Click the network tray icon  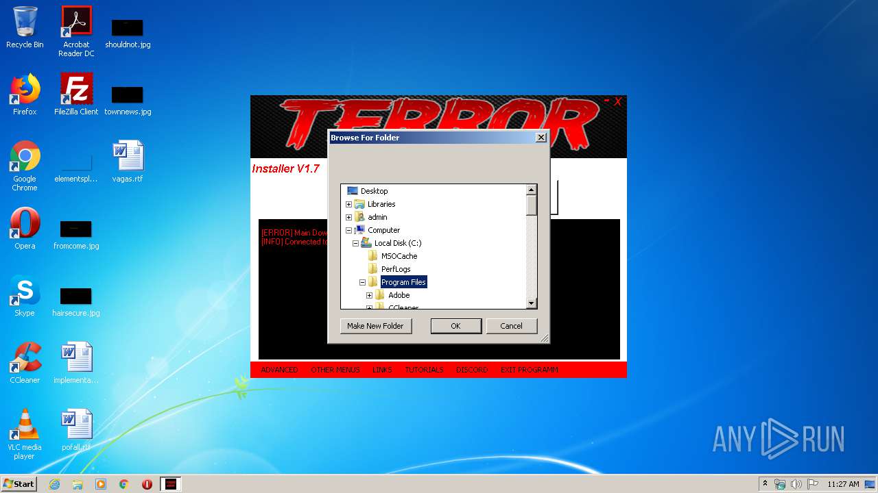point(780,484)
